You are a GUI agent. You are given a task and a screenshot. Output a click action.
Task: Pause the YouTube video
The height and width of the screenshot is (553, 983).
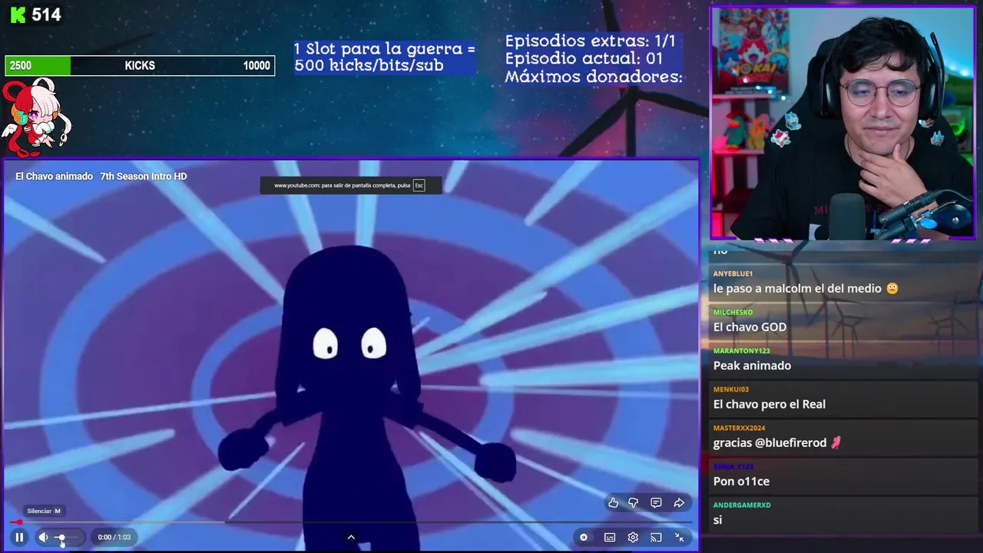[19, 538]
